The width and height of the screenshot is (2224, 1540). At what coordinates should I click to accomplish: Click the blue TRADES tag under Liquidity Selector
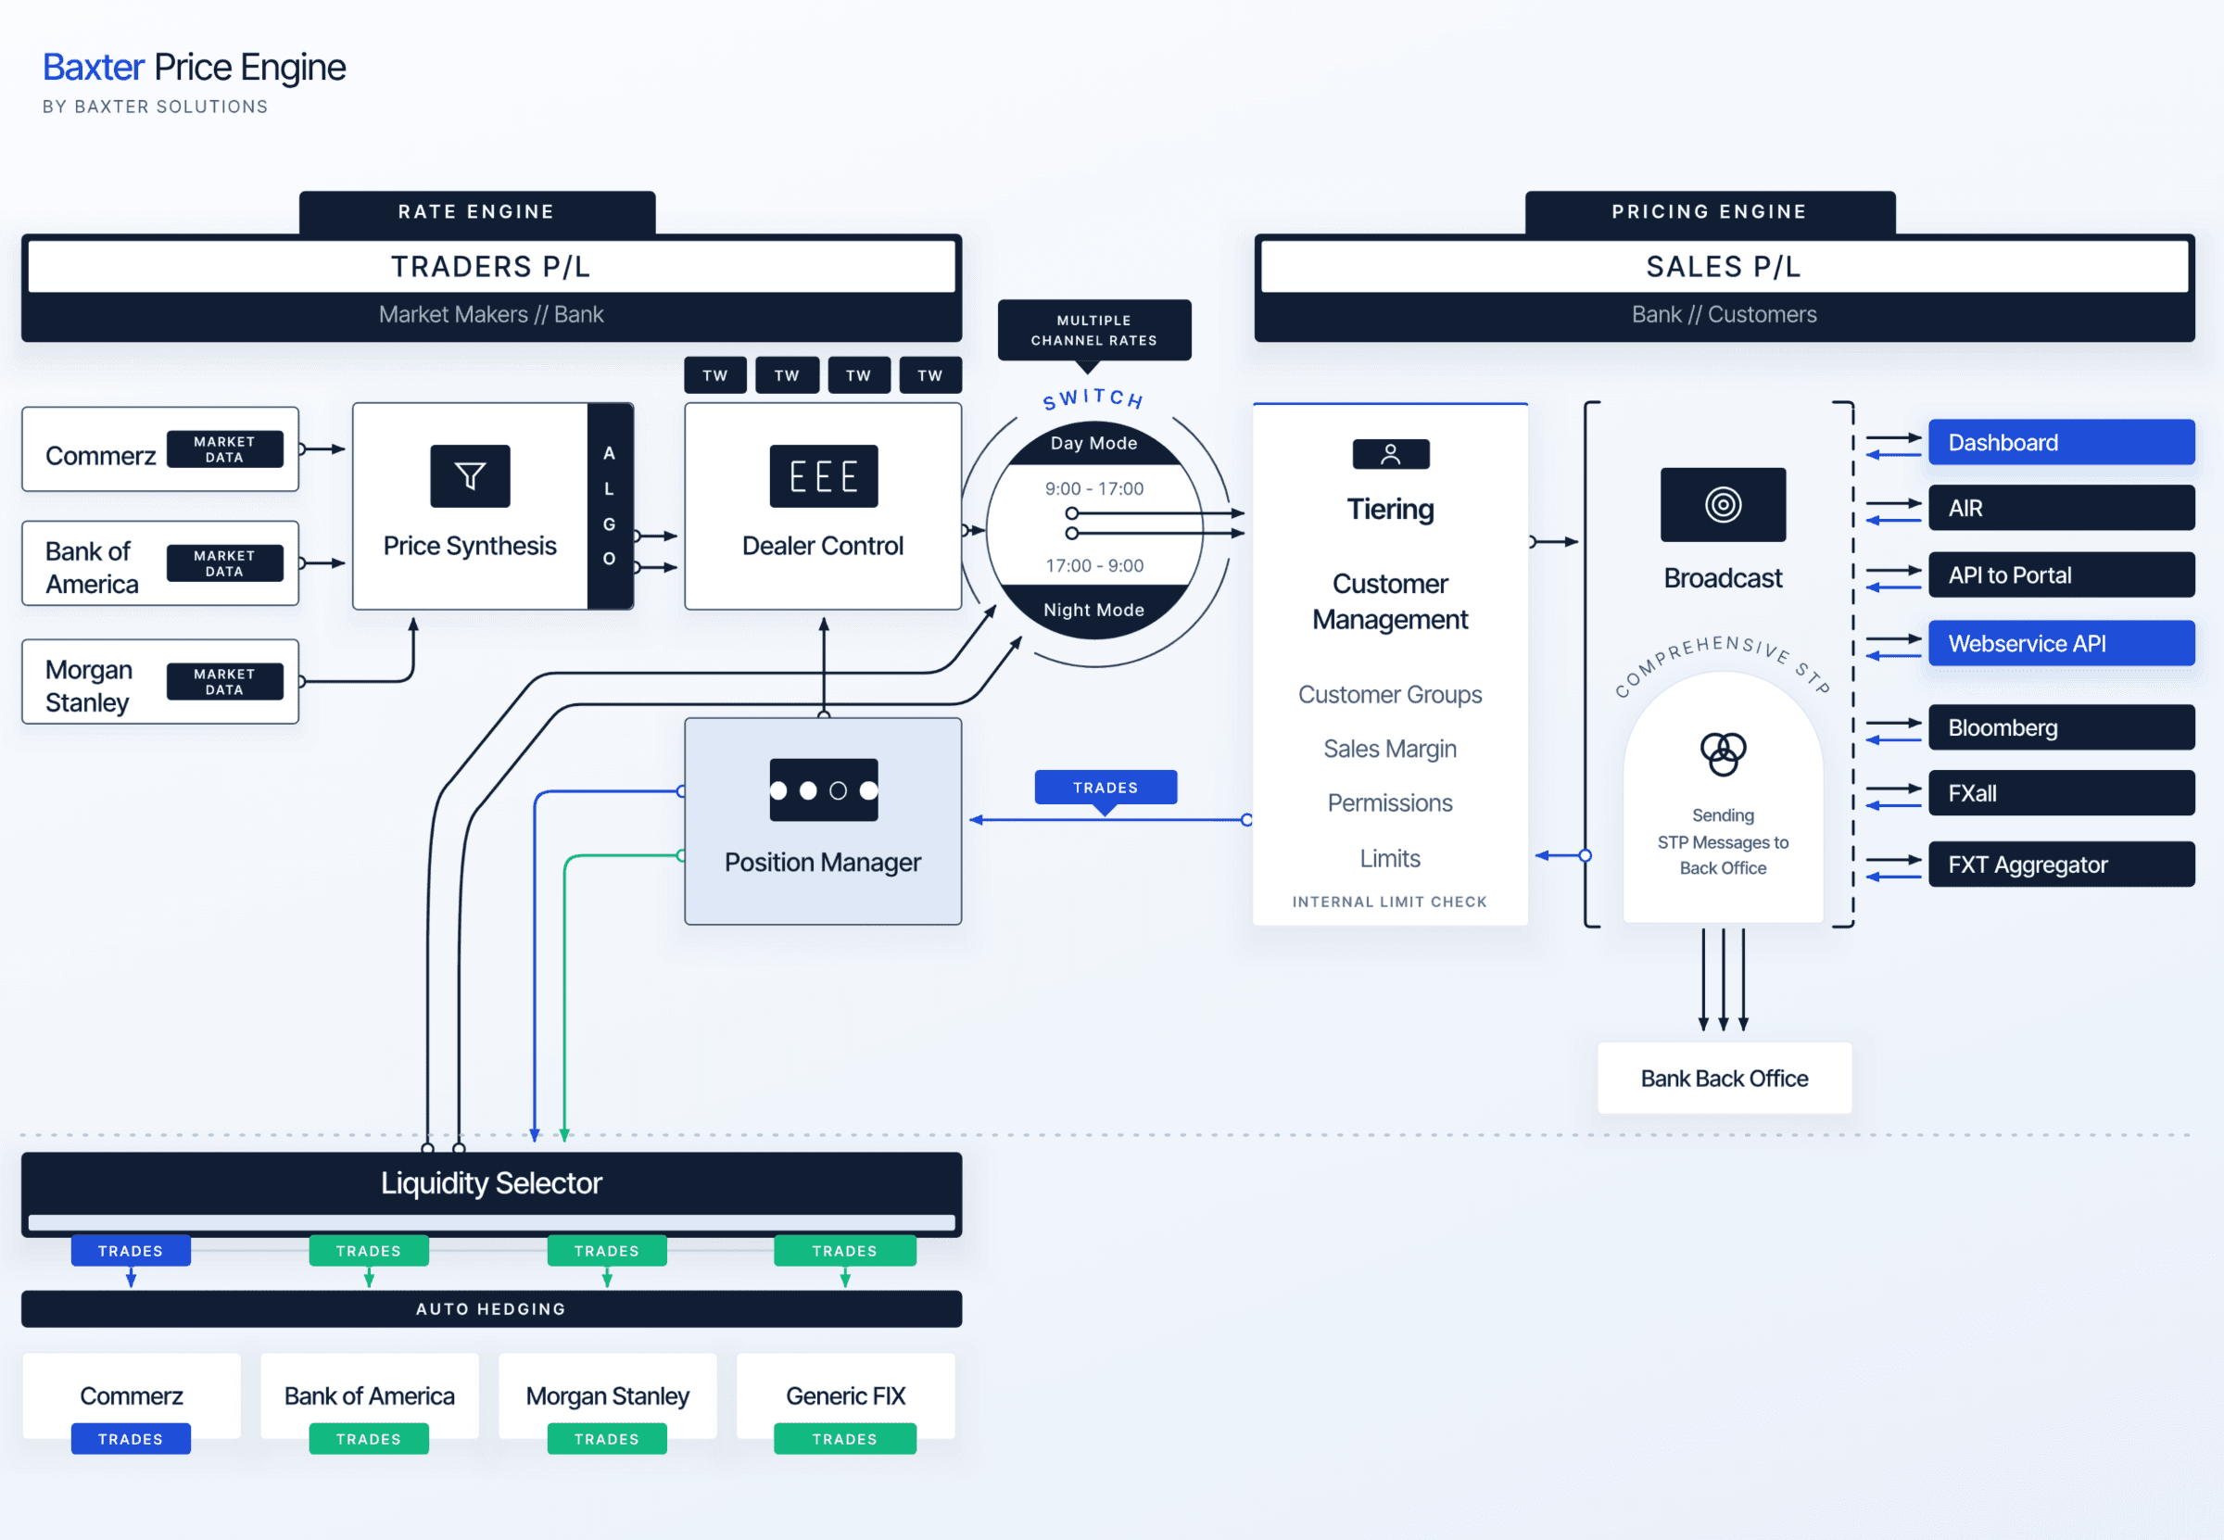[131, 1252]
